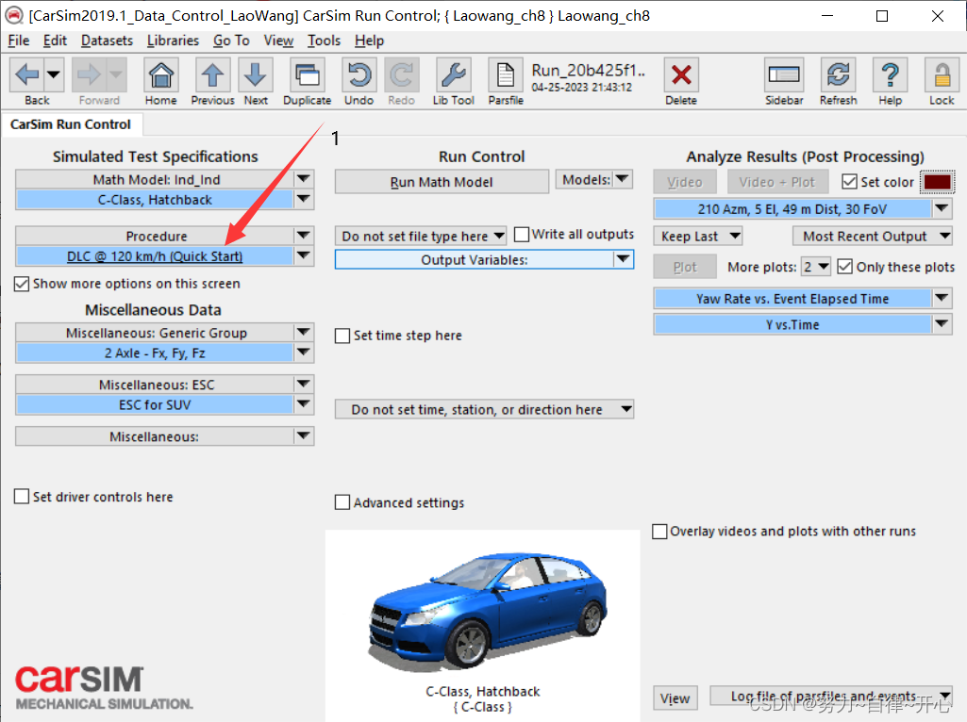The width and height of the screenshot is (967, 722).
Task: Open the Edit menu
Action: click(55, 41)
